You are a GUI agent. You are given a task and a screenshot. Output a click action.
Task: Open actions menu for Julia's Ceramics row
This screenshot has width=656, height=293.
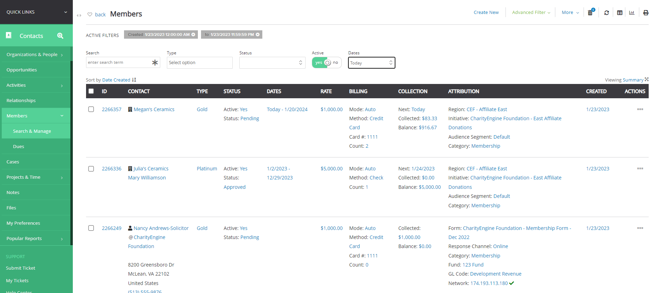[640, 169]
